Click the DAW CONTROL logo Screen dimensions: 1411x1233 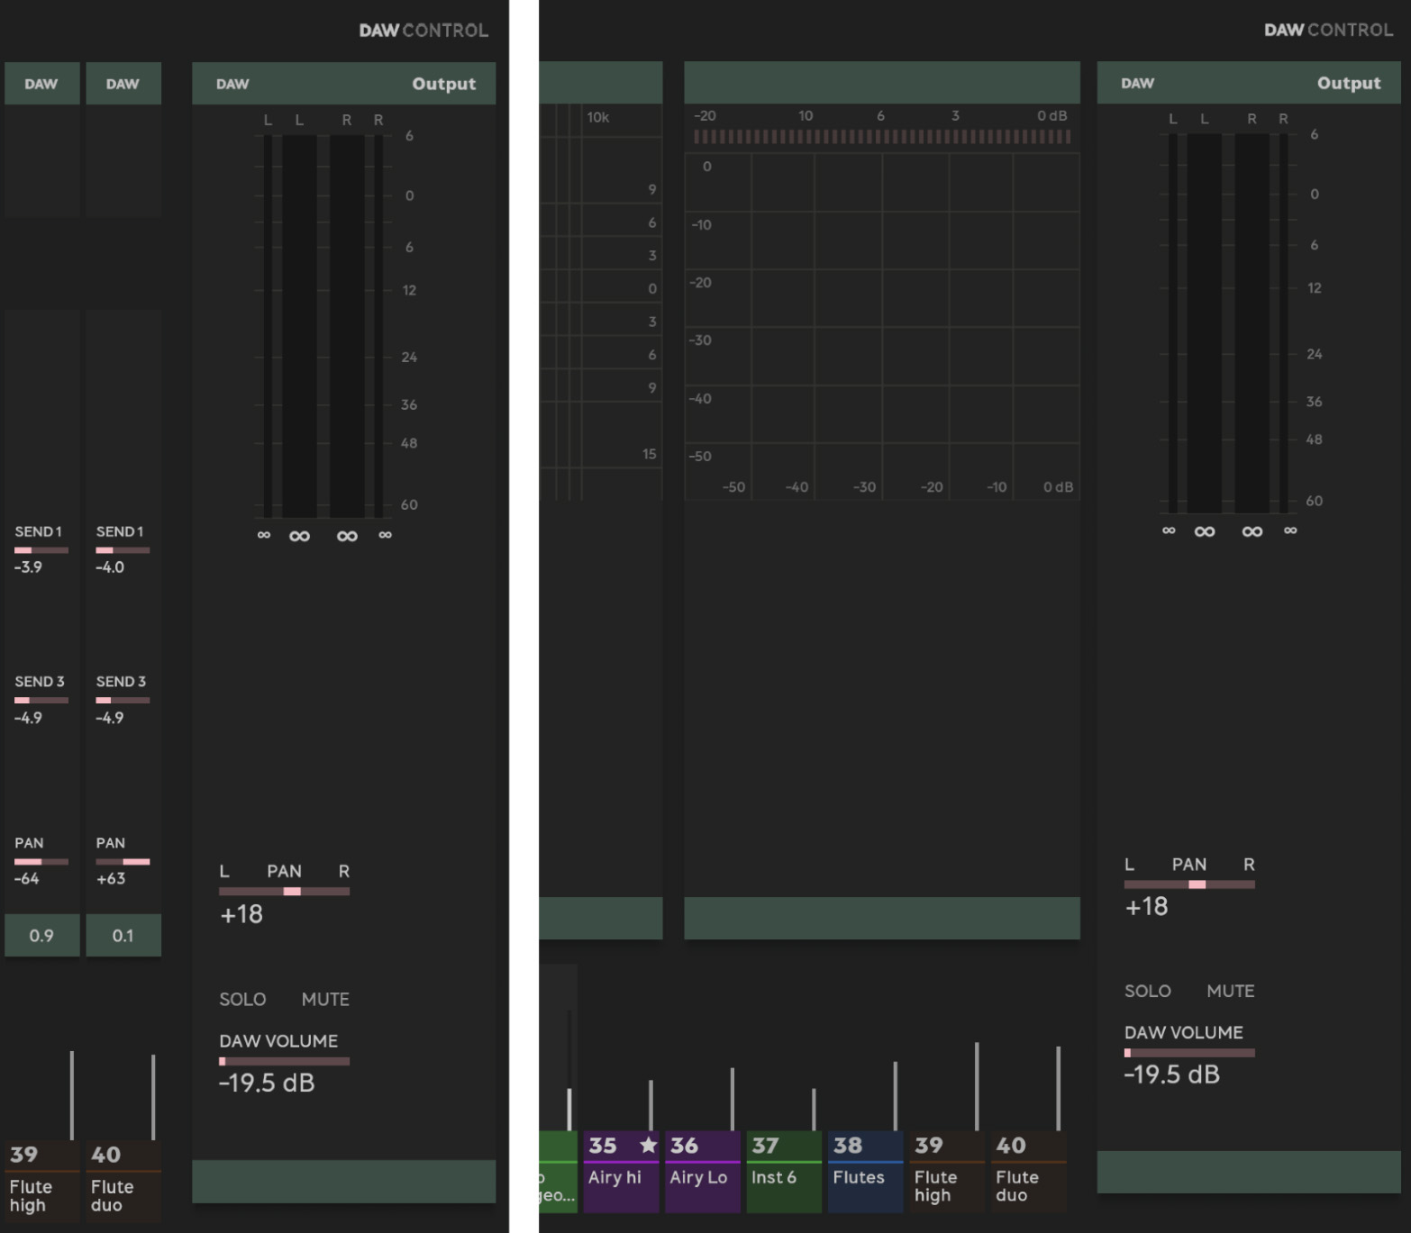coord(423,30)
